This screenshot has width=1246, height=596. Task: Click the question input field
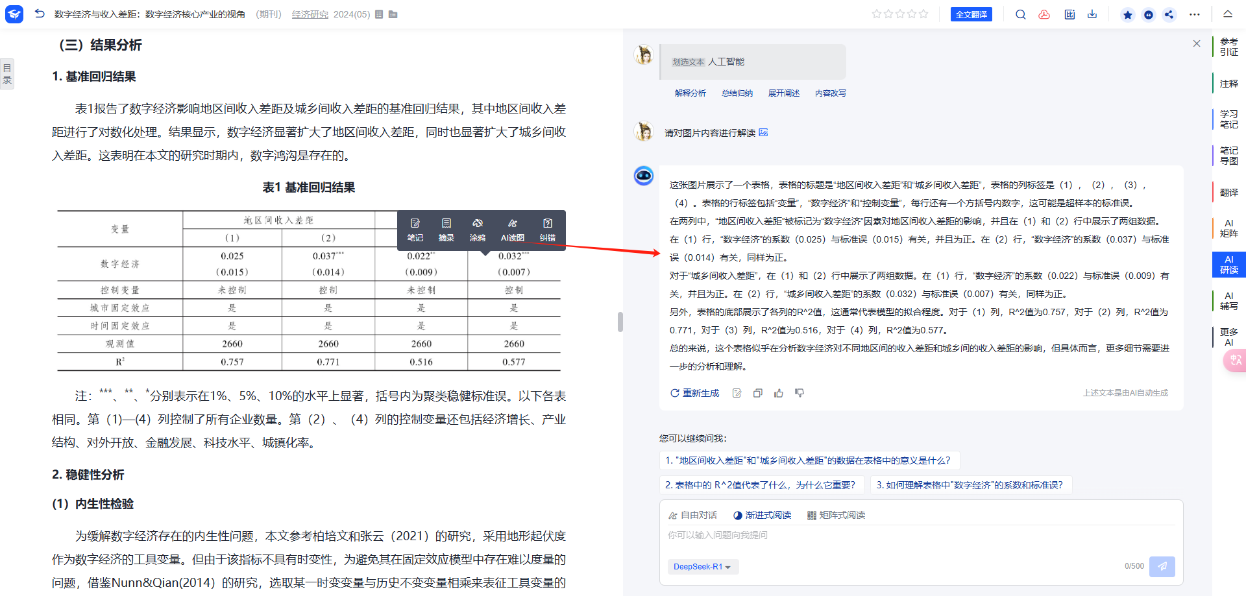pyautogui.click(x=909, y=535)
